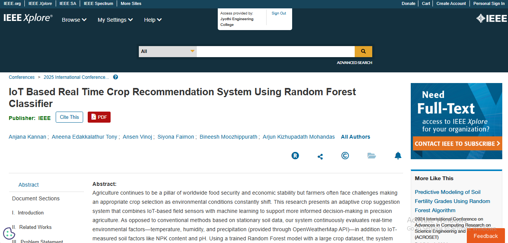This screenshot has width=508, height=243.
Task: Click in the search text field
Action: 275,51
